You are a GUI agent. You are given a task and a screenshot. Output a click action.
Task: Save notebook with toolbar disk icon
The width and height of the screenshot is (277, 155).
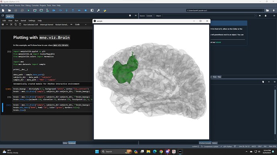click(x=3, y=25)
